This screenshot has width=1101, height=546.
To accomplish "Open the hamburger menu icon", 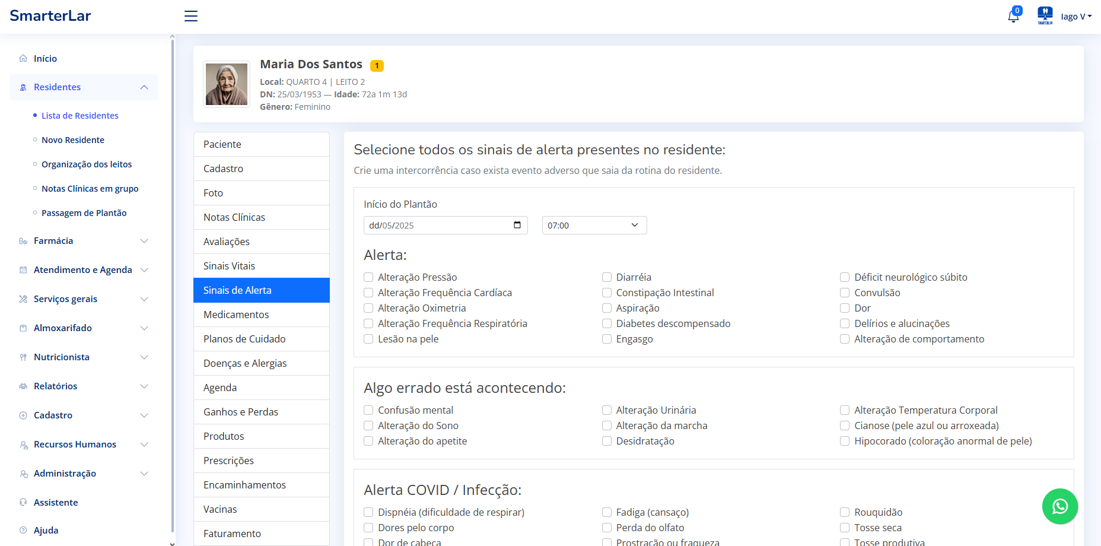I will click(x=191, y=16).
